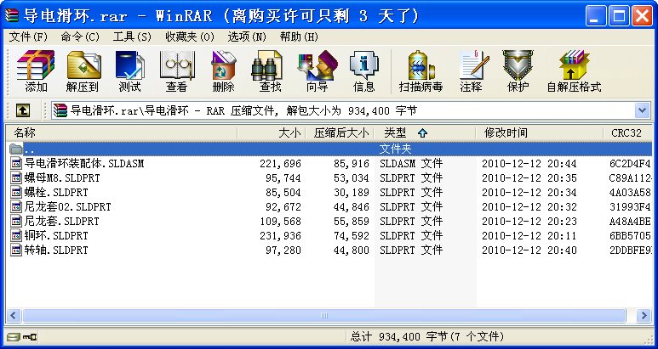Sort by 修改时间 column header
The width and height of the screenshot is (658, 349).
tap(540, 133)
